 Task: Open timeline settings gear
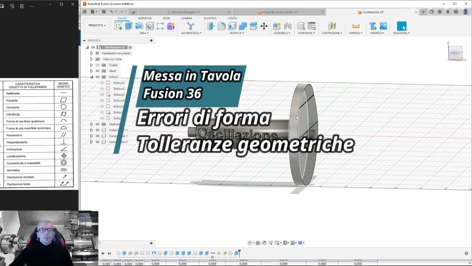(466, 253)
